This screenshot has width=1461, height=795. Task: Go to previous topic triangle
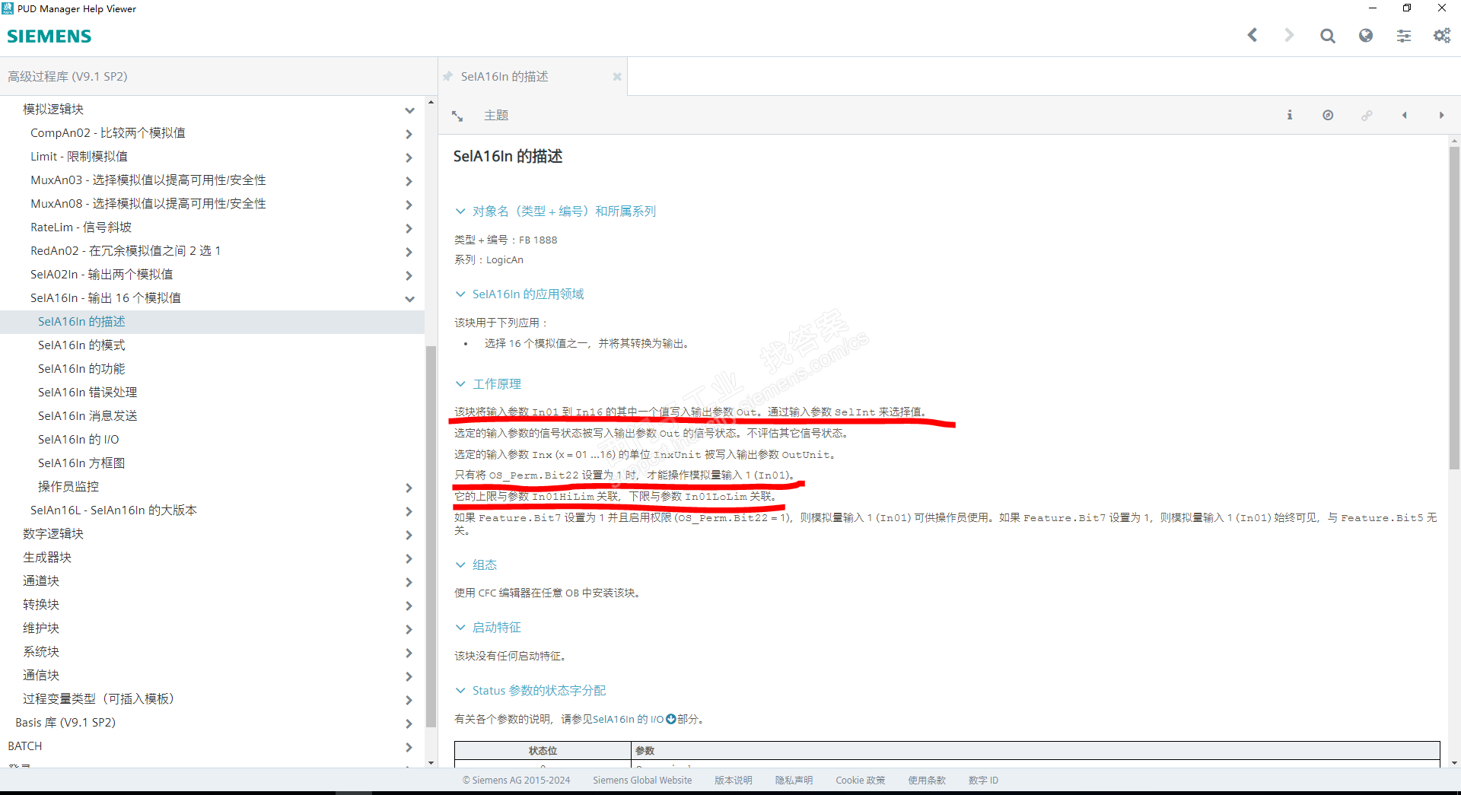pos(1405,116)
